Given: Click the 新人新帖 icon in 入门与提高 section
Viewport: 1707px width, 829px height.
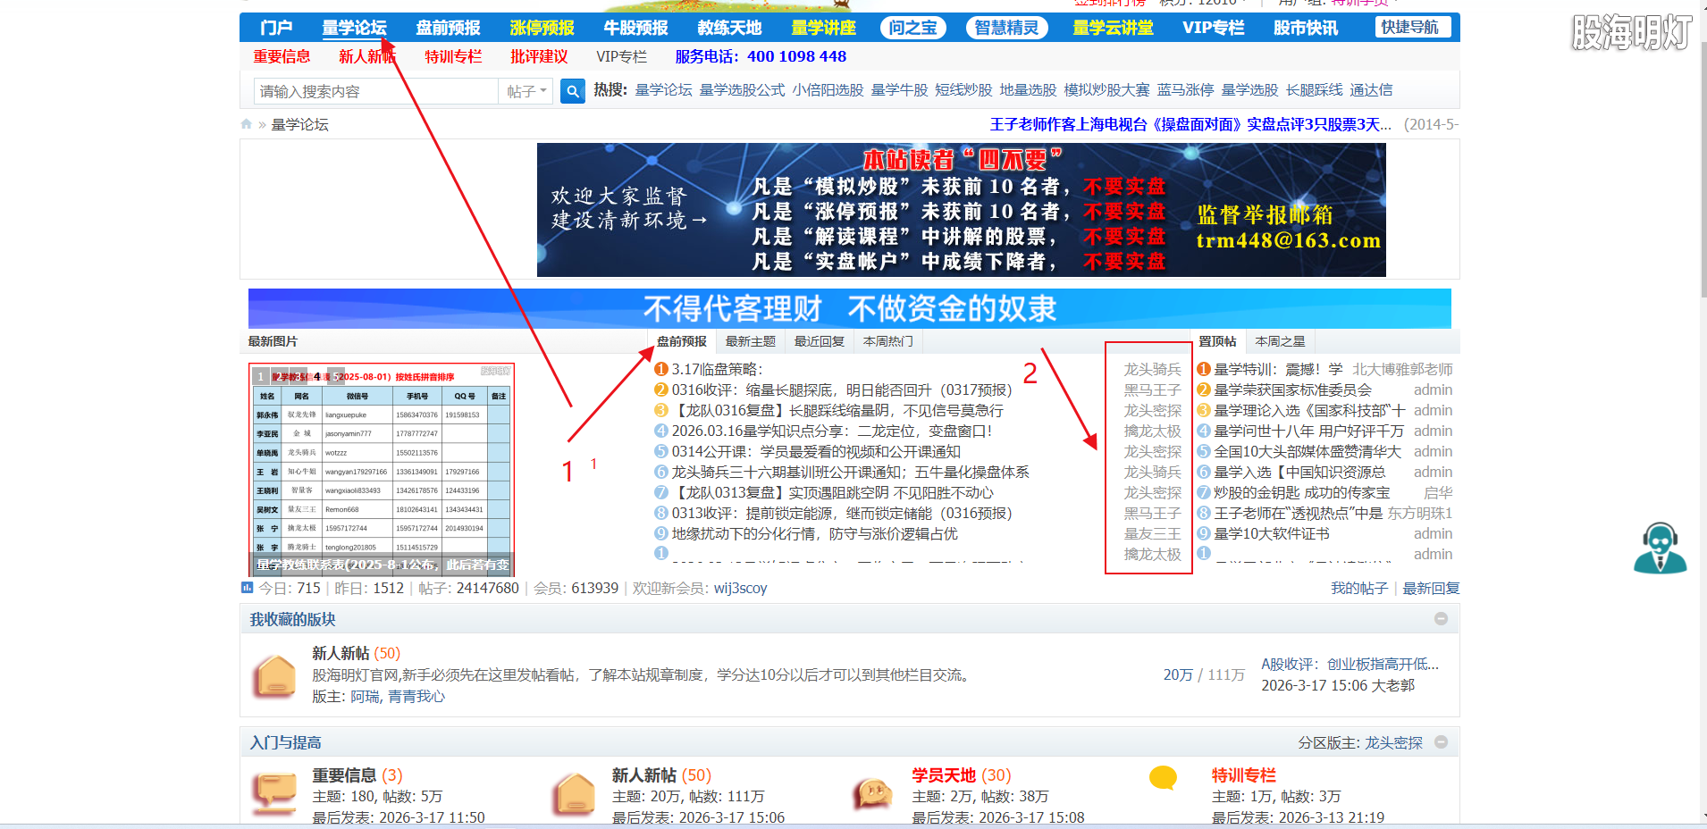Looking at the screenshot, I should (573, 793).
